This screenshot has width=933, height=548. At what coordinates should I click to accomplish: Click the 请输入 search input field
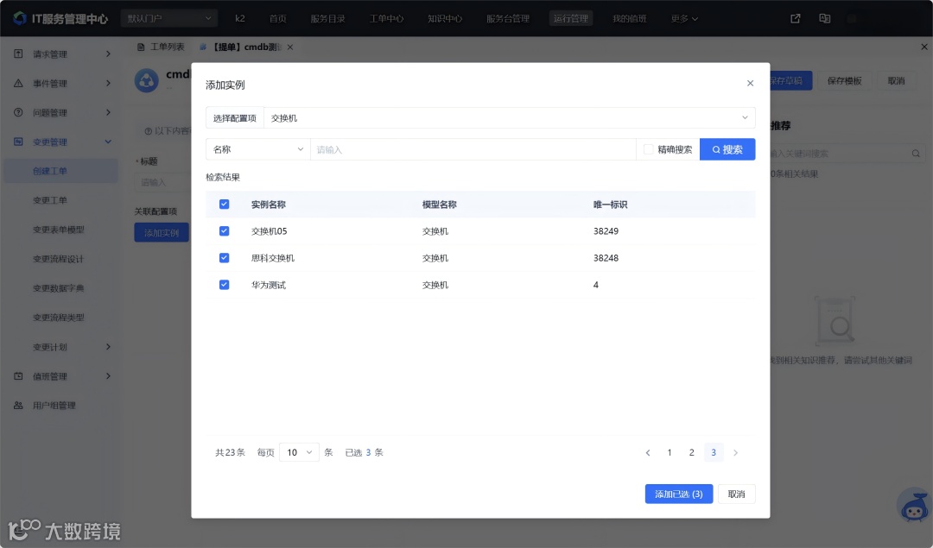(x=473, y=149)
